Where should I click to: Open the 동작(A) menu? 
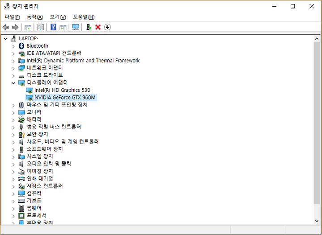35,17
